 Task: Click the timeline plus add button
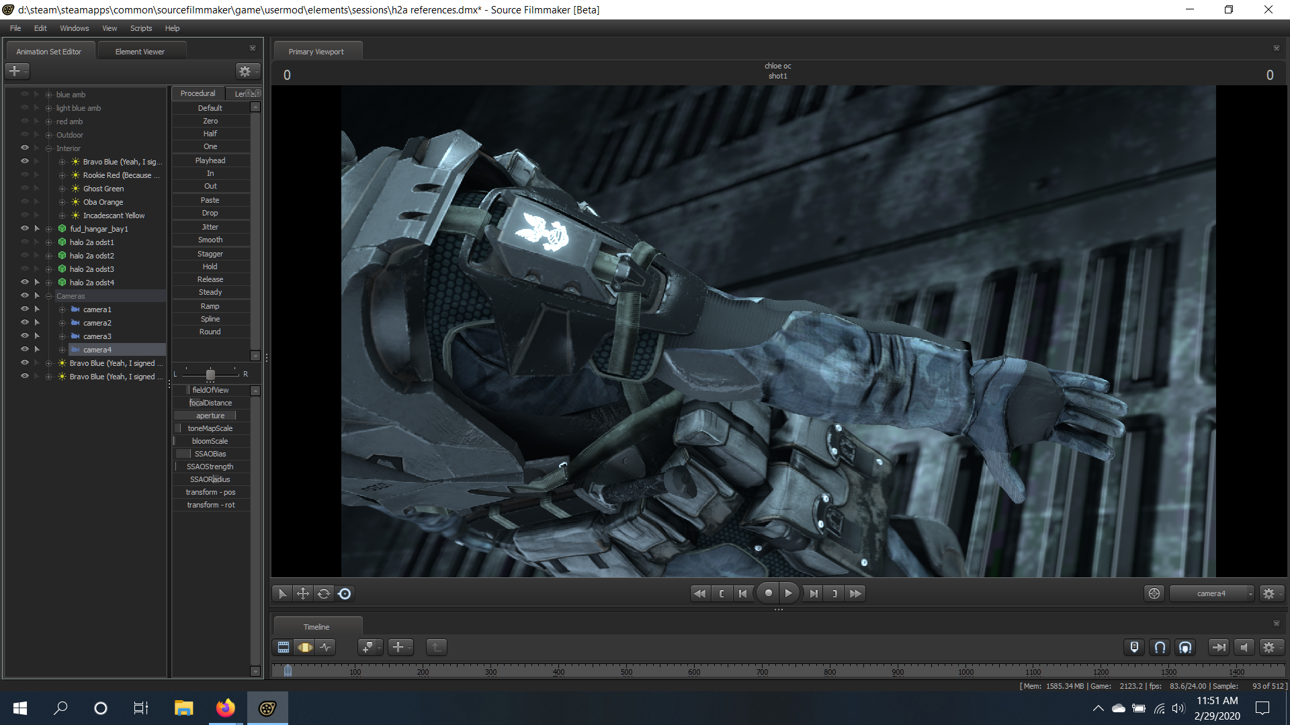pyautogui.click(x=400, y=647)
